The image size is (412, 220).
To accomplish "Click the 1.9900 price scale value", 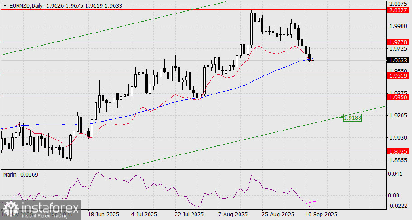I will coord(398,26).
